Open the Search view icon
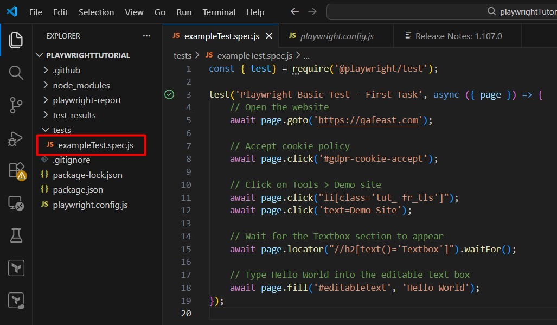The image size is (557, 325). [x=16, y=73]
